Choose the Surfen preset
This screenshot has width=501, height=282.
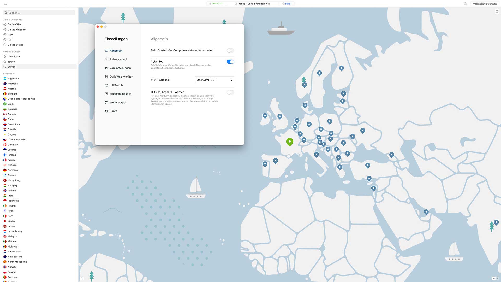(39, 67)
